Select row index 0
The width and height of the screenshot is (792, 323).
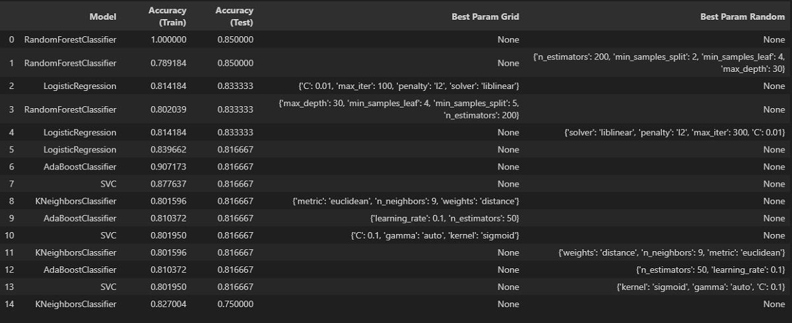click(12, 40)
